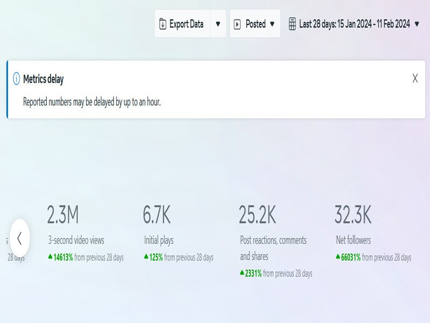Viewport: 430px width, 323px height.
Task: Open the Initial plays metric label
Action: [x=159, y=241]
